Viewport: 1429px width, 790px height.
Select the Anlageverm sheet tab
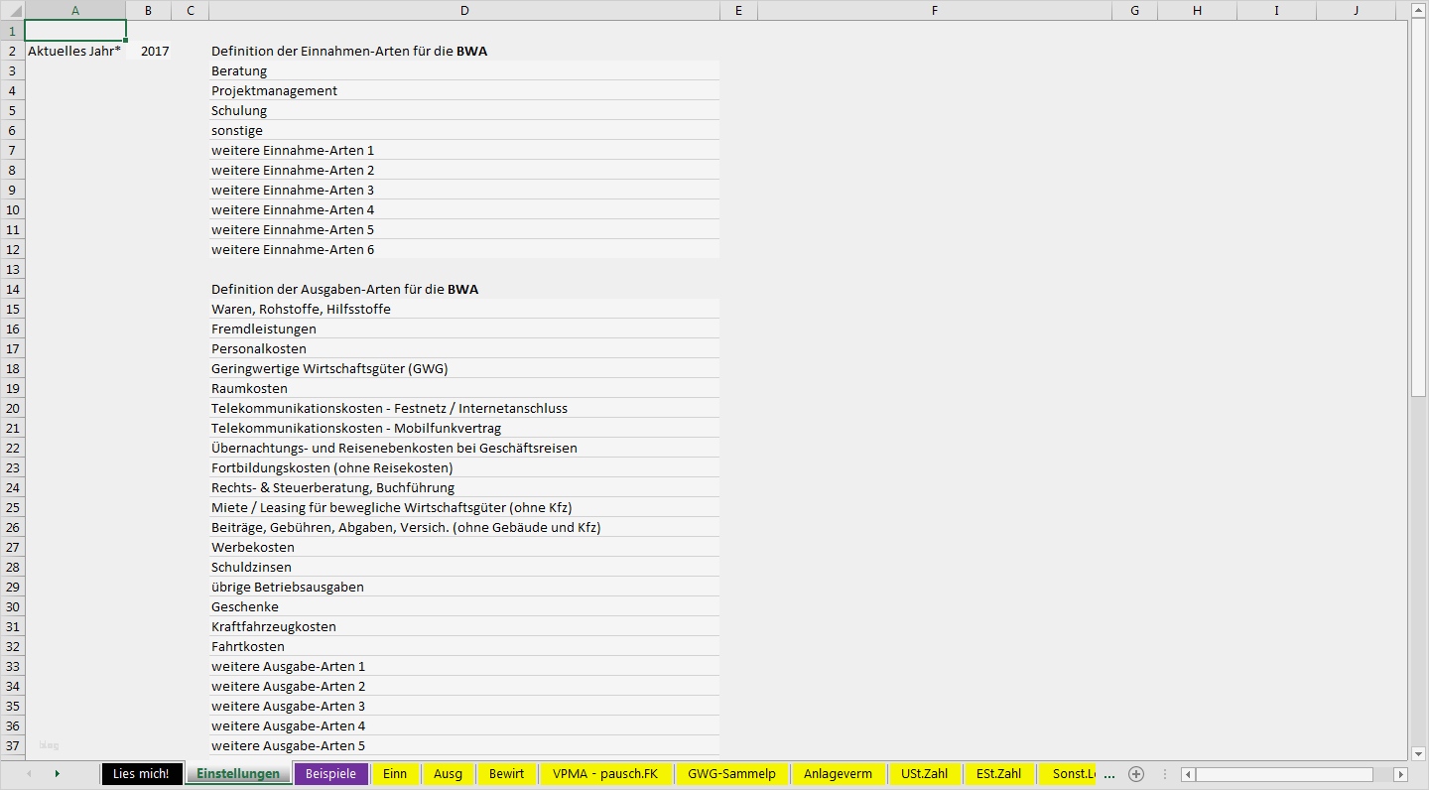(x=839, y=774)
